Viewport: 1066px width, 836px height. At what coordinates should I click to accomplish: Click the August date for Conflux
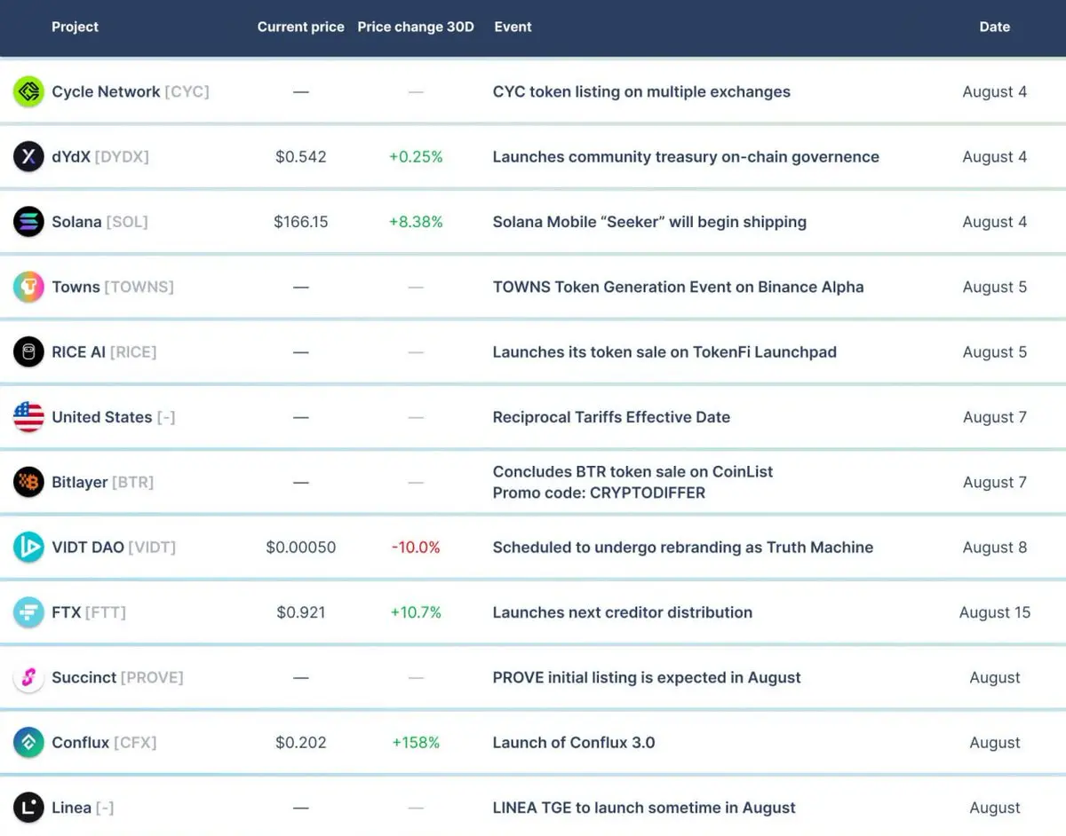click(995, 743)
